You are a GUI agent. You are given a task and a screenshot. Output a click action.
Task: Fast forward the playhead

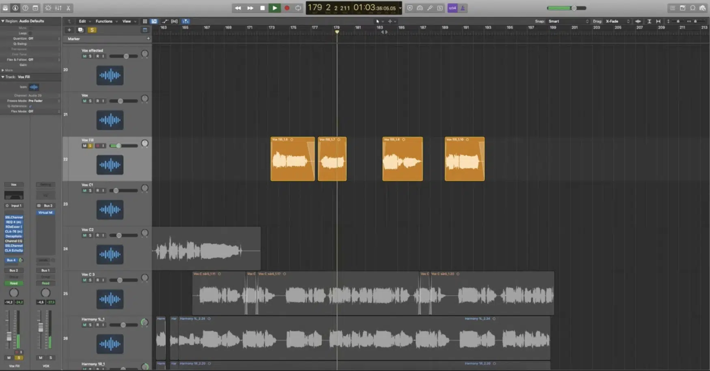click(250, 8)
